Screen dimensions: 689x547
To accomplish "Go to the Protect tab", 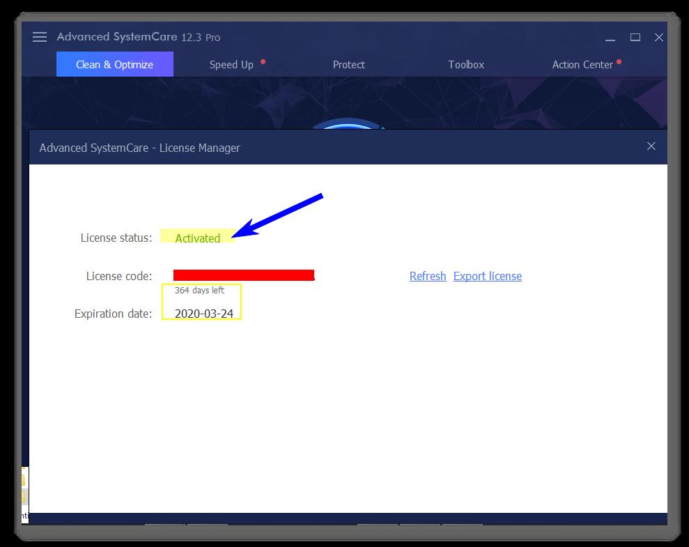I will click(349, 65).
